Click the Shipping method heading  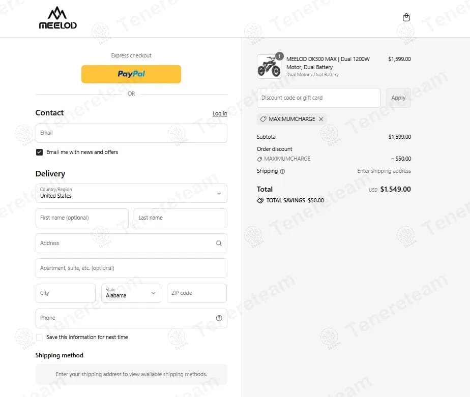tap(60, 355)
